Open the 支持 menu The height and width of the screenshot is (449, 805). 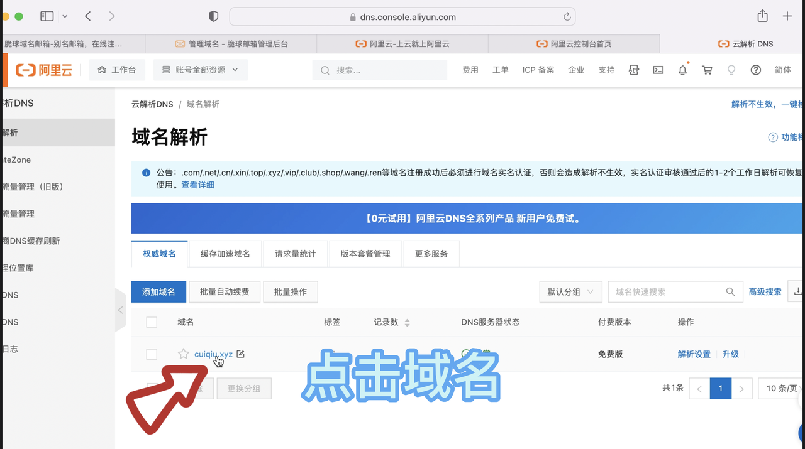(x=606, y=70)
